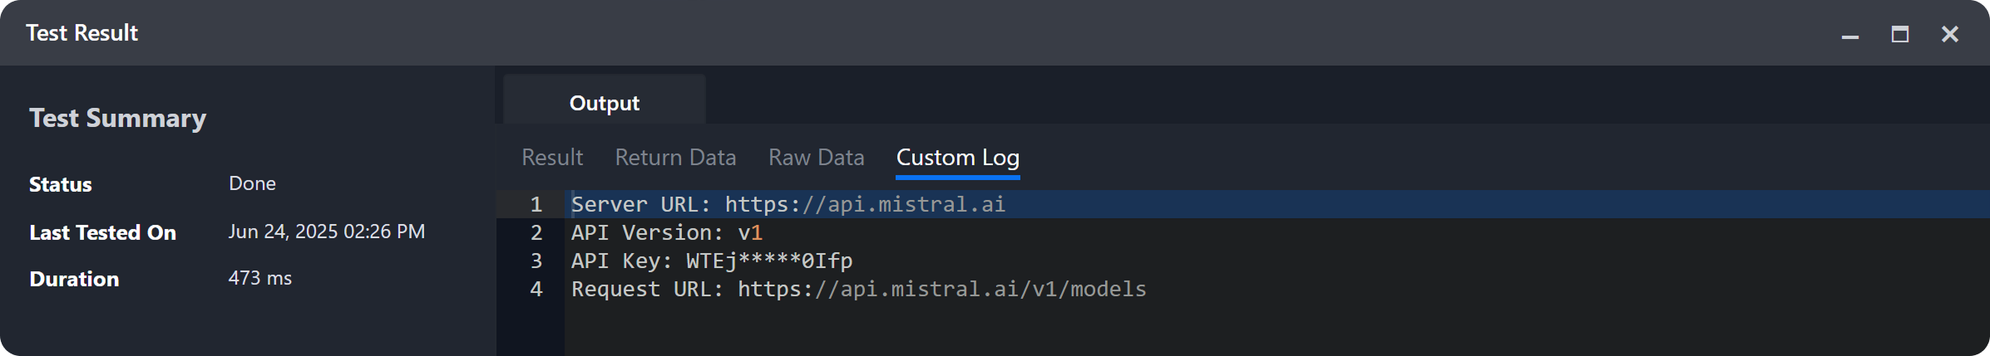Show the Return Data tab
1990x356 pixels.
click(675, 157)
